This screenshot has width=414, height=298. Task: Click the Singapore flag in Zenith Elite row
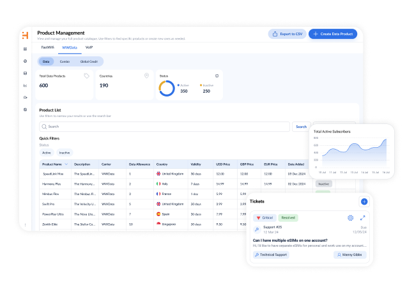158,224
